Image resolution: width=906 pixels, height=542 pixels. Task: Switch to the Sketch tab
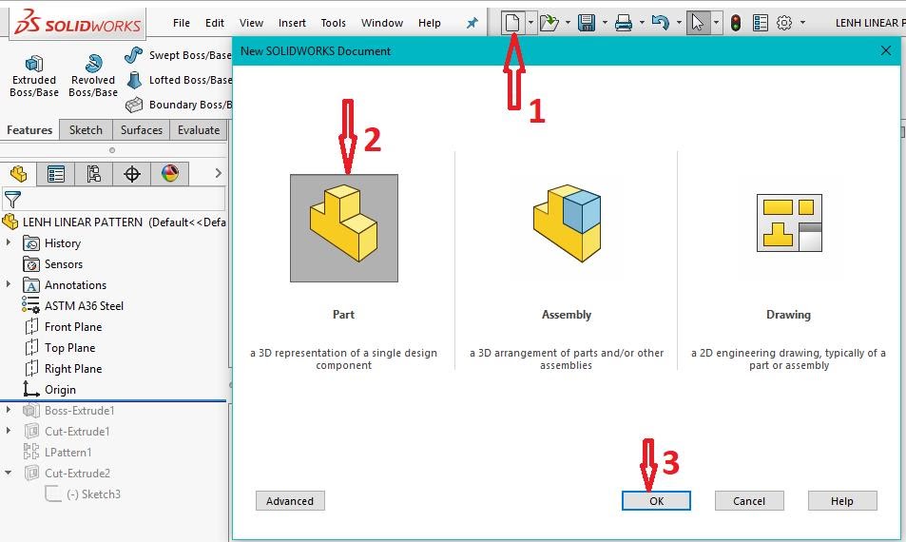point(86,130)
